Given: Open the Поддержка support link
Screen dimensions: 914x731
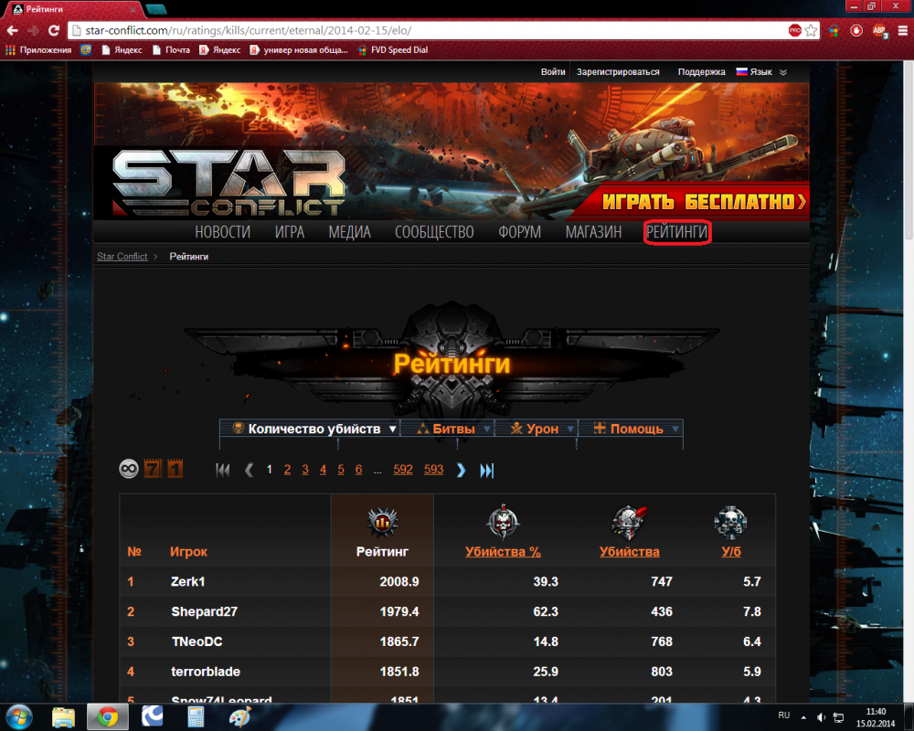Looking at the screenshot, I should pos(701,71).
